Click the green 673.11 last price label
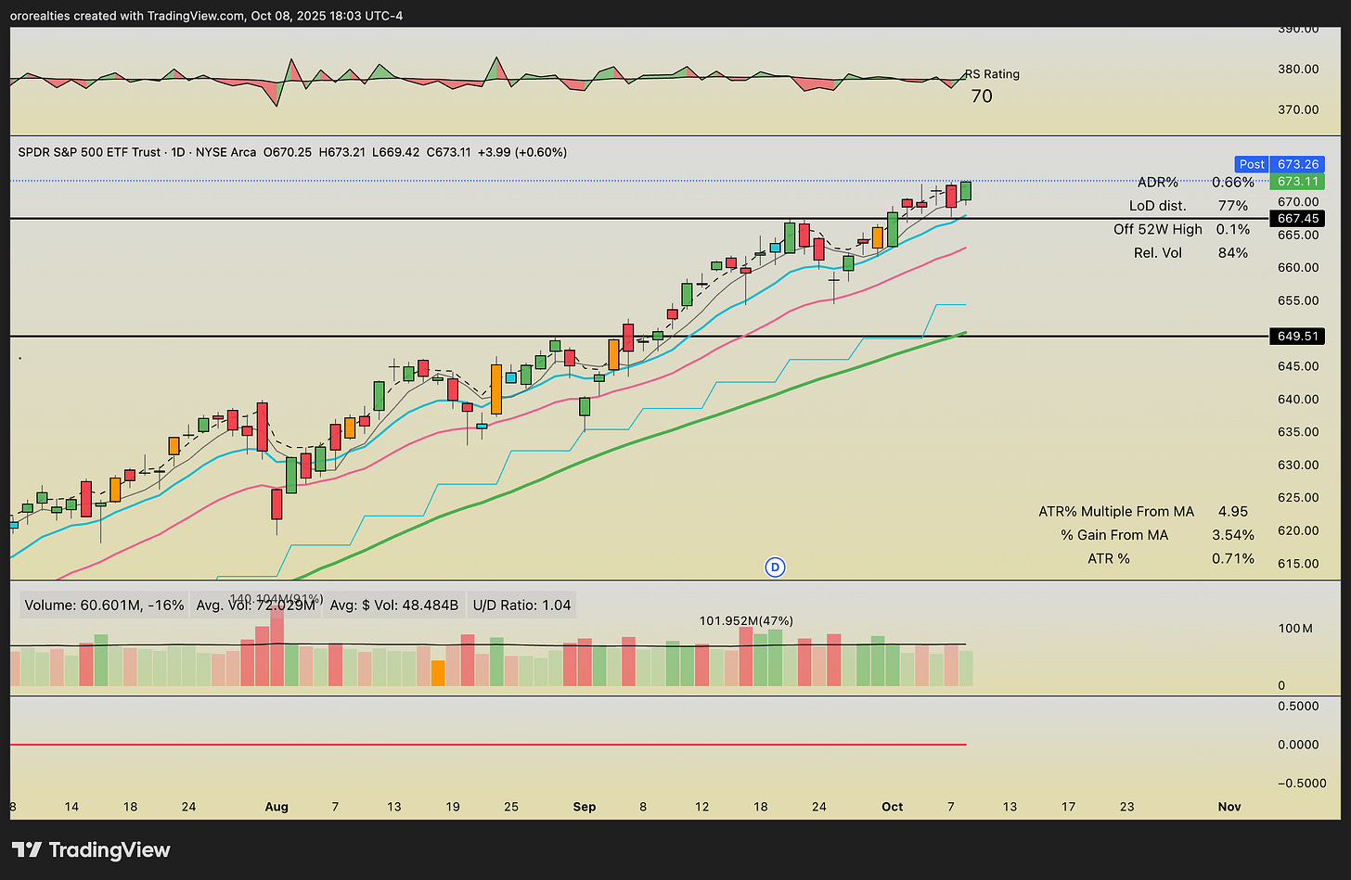 (x=1297, y=182)
